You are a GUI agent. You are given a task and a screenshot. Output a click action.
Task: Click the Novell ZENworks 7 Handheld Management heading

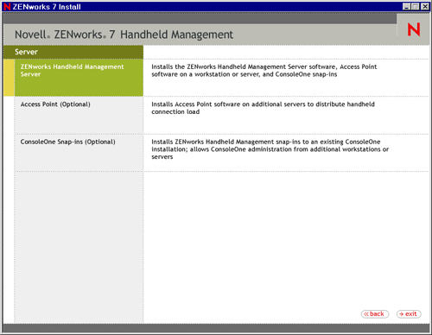(x=124, y=35)
